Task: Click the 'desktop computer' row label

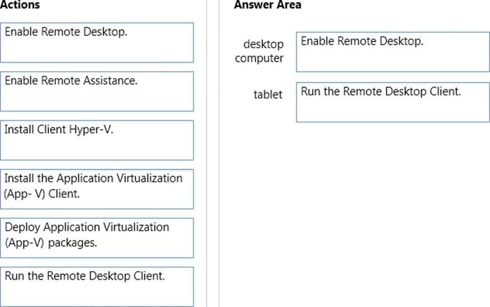Action: [x=260, y=51]
